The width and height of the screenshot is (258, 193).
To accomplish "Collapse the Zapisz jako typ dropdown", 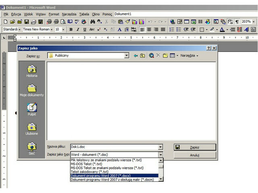I will point(160,154).
